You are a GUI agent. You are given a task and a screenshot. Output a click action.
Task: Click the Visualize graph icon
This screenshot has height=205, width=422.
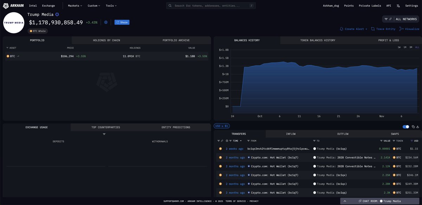pos(401,29)
